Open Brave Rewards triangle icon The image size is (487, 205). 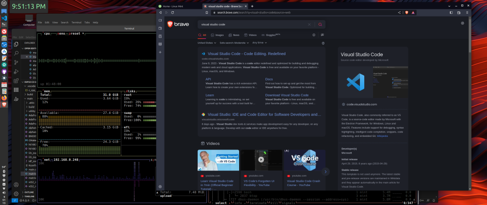pos(413,13)
